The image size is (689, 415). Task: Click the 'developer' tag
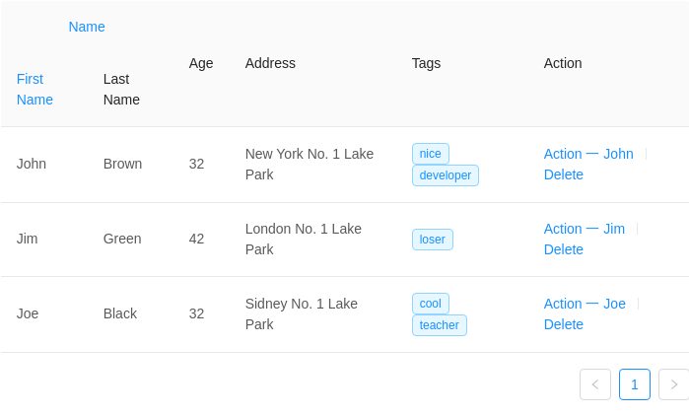tap(446, 174)
